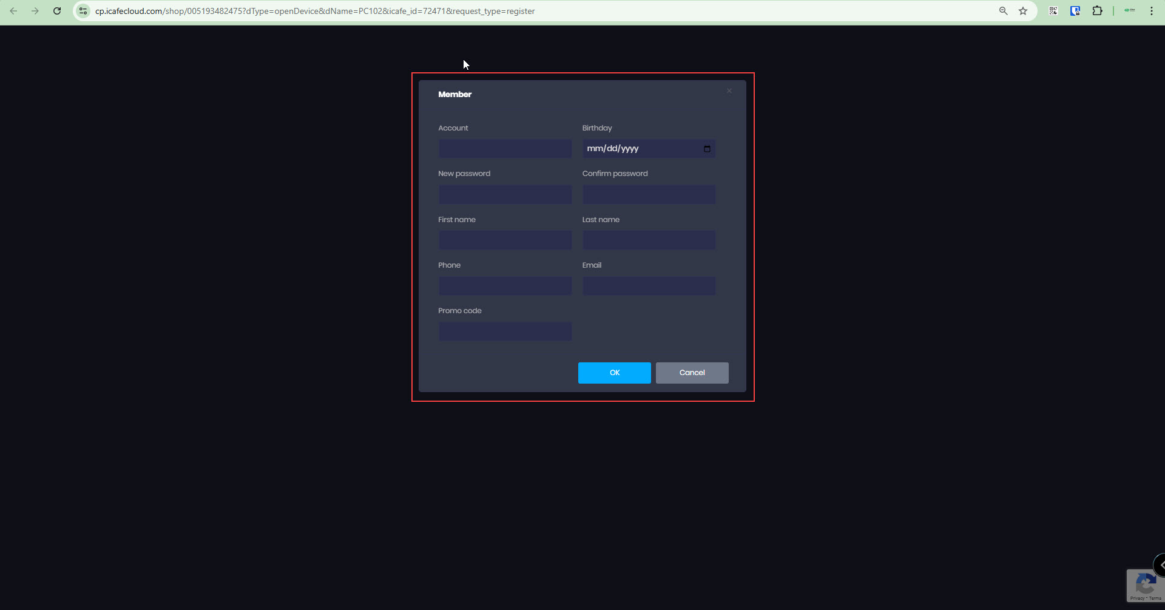Open the Bitwarden password manager extension
Screen dimensions: 1165x610
click(1075, 11)
